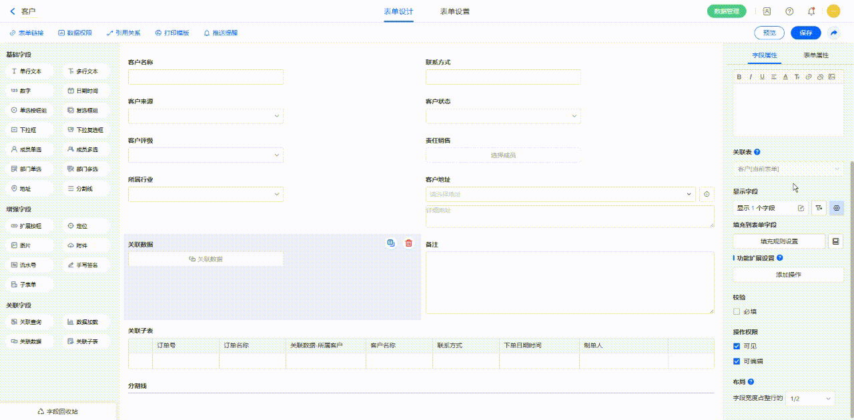Switch to the 字段属性 tab
Screen dimensions: 854x420
pyautogui.click(x=765, y=55)
